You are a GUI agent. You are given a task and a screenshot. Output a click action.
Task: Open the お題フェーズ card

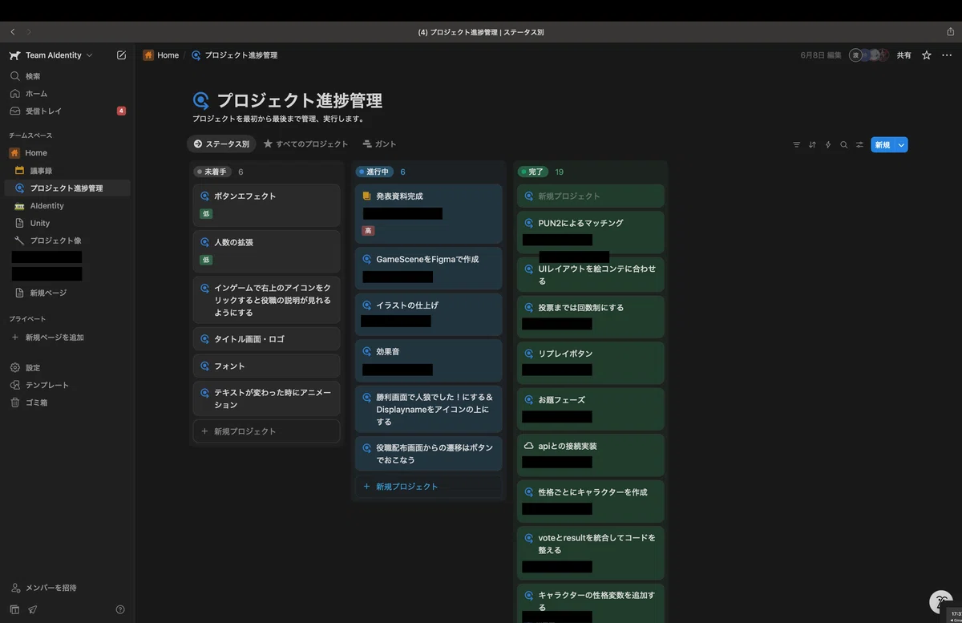[x=591, y=409]
